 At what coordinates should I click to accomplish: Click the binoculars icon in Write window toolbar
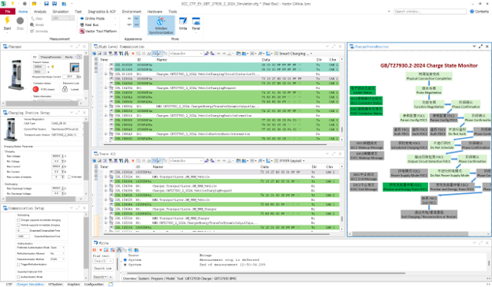[119, 250]
